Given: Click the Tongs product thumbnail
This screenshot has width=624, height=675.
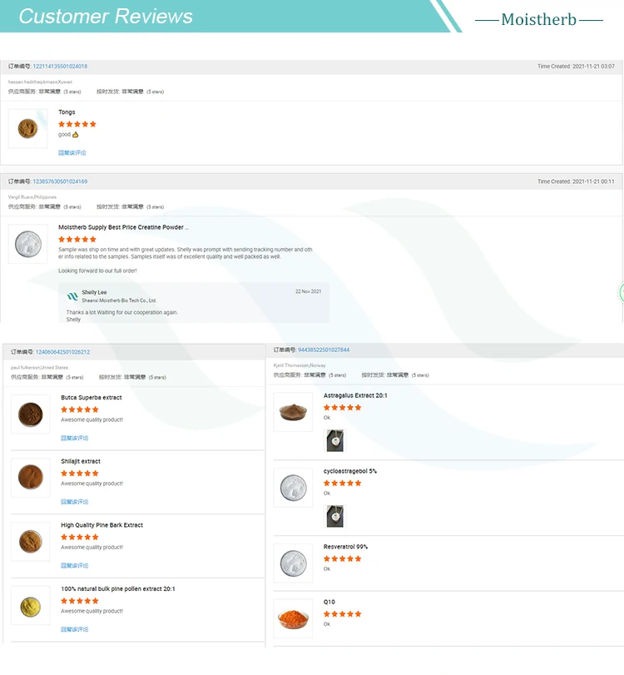Looking at the screenshot, I should tap(28, 129).
